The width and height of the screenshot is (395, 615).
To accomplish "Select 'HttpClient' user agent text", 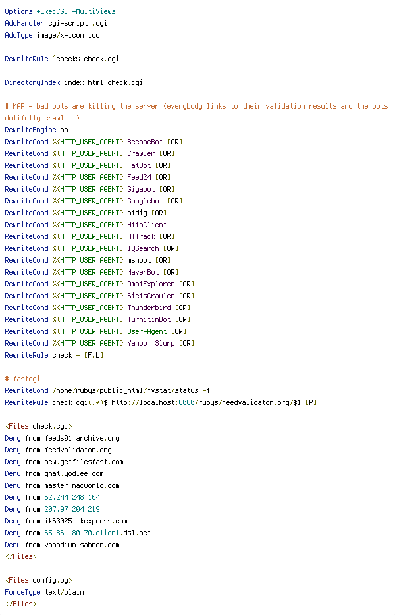I will [147, 225].
